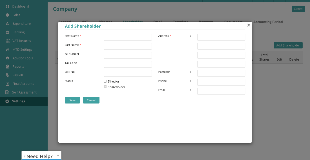Focus the fourth Address line field
Screen dimensions: 310x160
[221, 64]
